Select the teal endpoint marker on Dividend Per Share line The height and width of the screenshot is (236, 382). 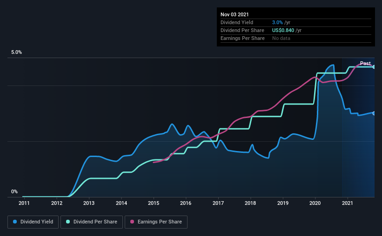click(x=374, y=67)
